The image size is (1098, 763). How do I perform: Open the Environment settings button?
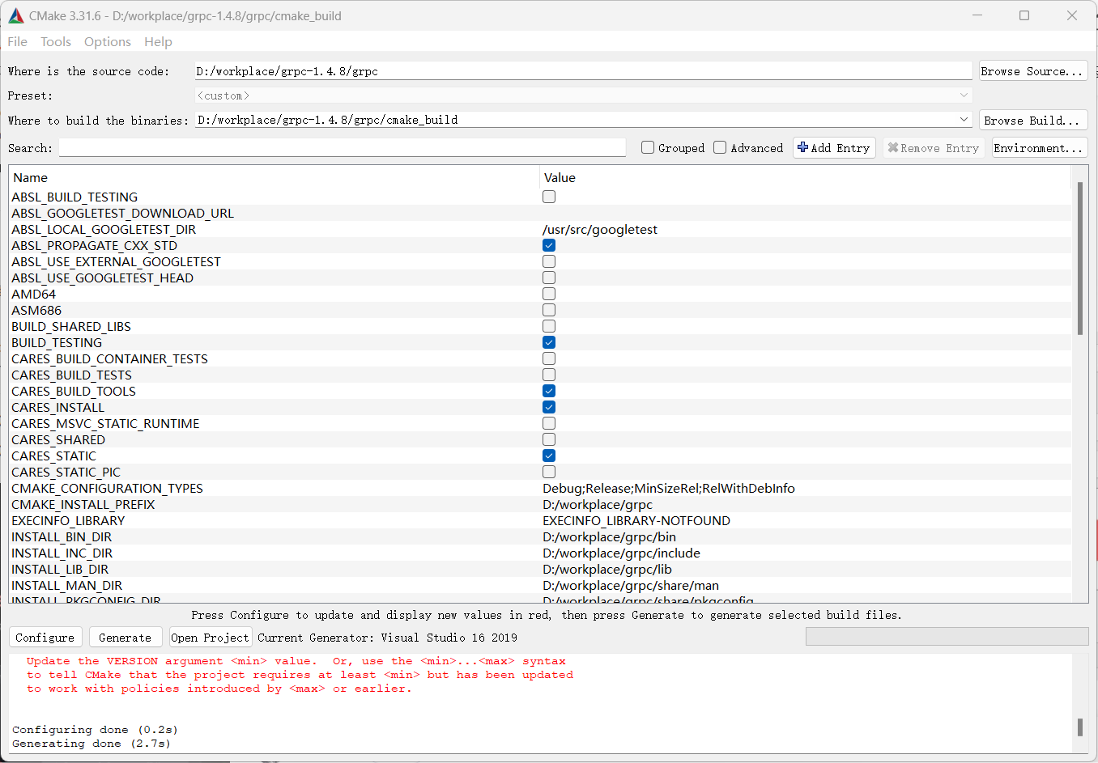(1038, 148)
